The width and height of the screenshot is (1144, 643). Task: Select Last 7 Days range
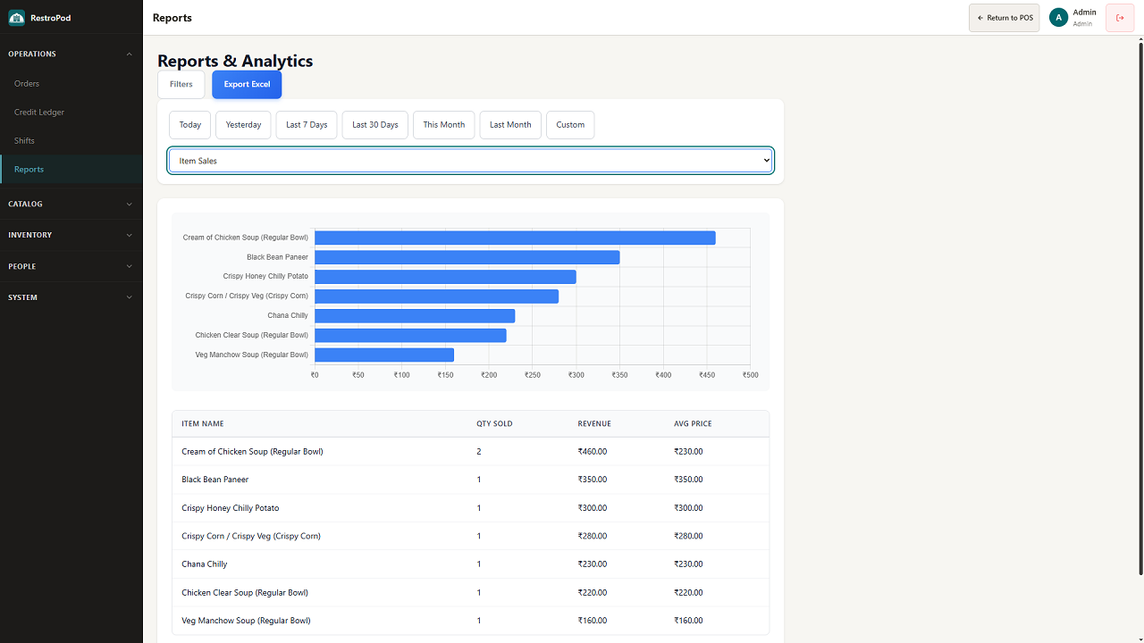coord(307,125)
